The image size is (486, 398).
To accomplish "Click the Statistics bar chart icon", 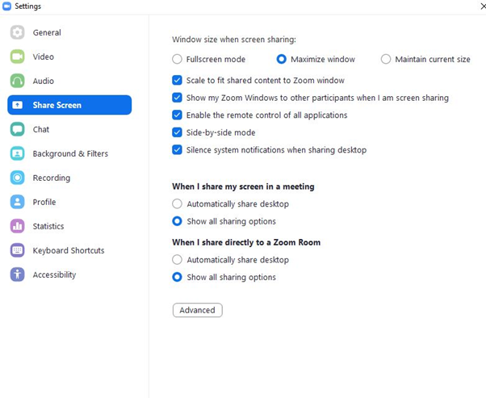I will 18,226.
